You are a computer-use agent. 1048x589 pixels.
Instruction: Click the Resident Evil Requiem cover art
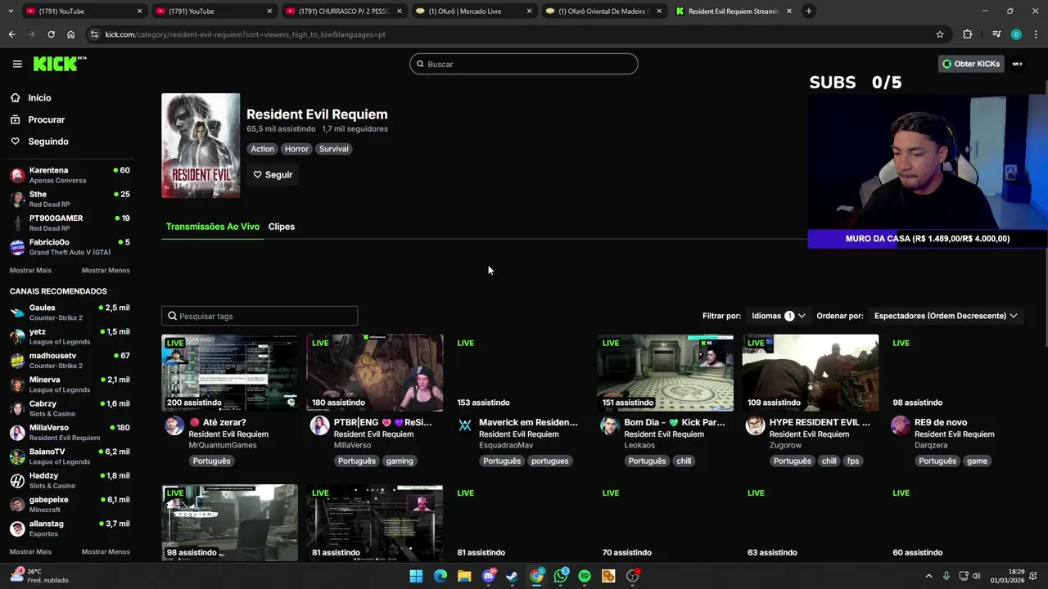(201, 146)
